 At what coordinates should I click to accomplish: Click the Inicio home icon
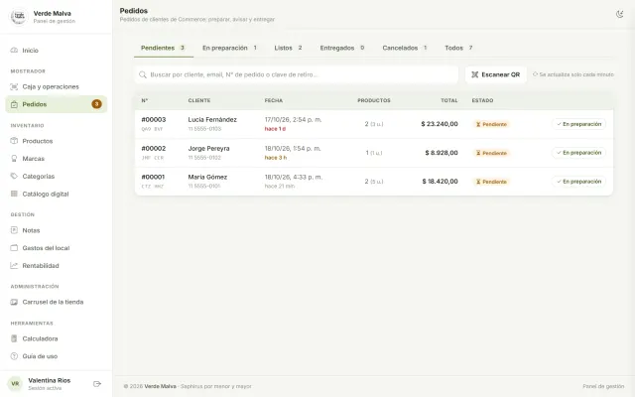point(14,51)
